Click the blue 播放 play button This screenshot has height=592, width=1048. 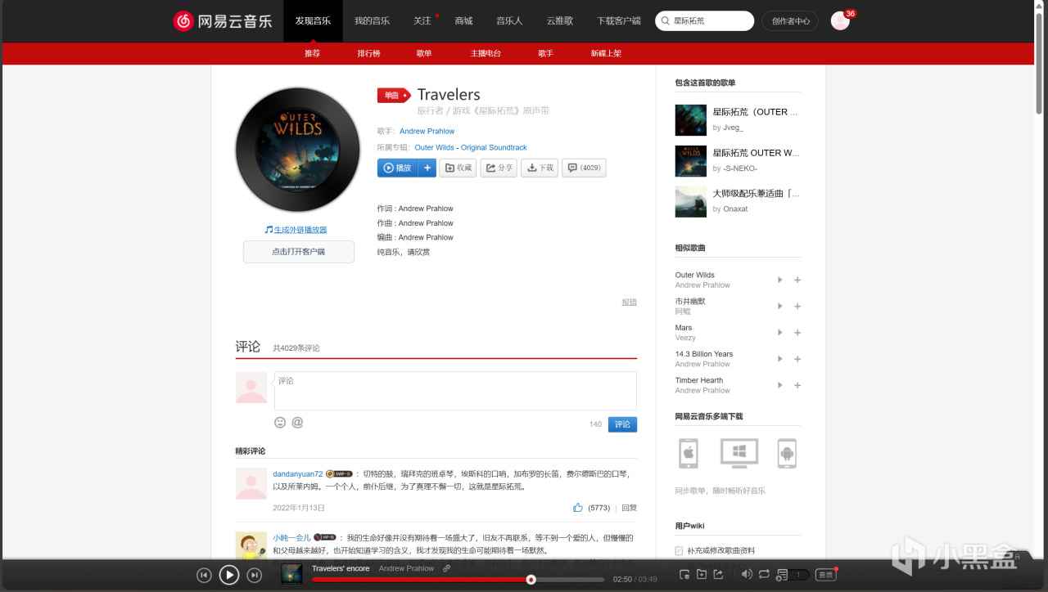[x=398, y=168]
